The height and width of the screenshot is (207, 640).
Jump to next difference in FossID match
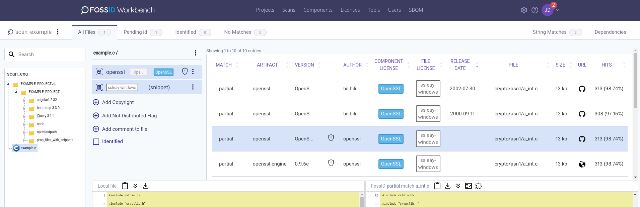point(458,186)
